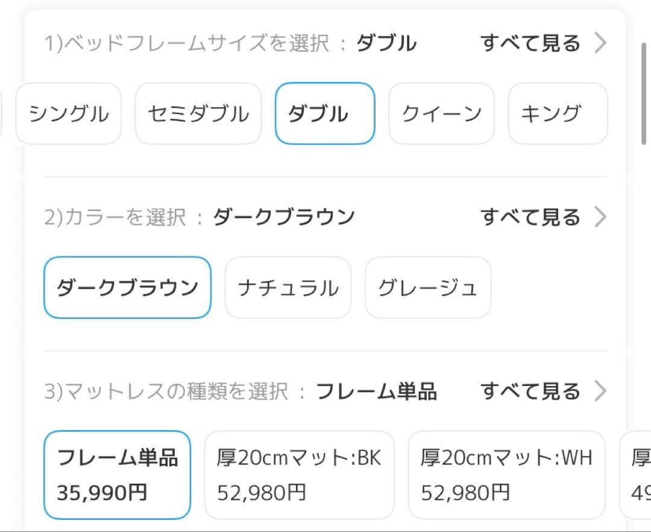Expand the chevron beside mattress すべて見る
651x532 pixels.
601,391
